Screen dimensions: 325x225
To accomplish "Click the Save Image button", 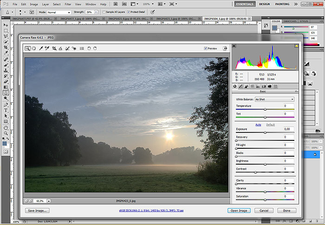I will tap(37, 211).
